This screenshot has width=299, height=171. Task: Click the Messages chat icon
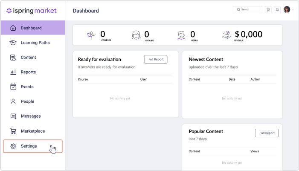13,116
